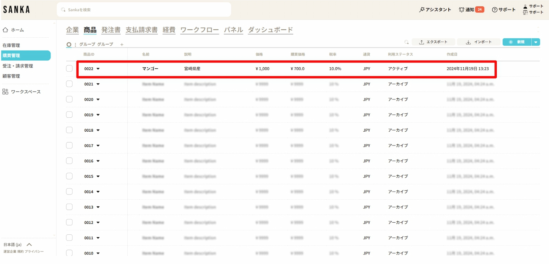Select the 商品 tab
Image resolution: width=549 pixels, height=264 pixels.
(90, 30)
